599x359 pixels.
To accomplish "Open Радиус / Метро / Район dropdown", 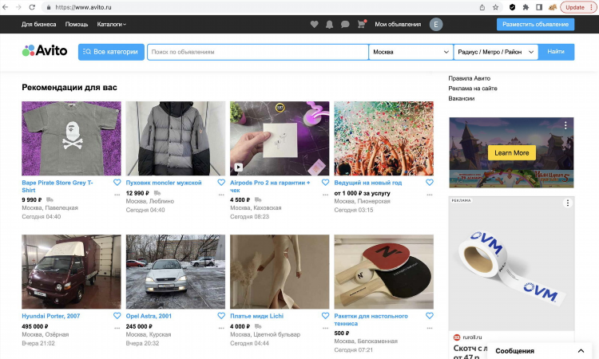I will pos(496,52).
